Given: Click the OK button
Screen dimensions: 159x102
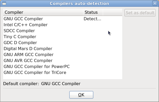Looking at the screenshot, I should tap(81, 95).
